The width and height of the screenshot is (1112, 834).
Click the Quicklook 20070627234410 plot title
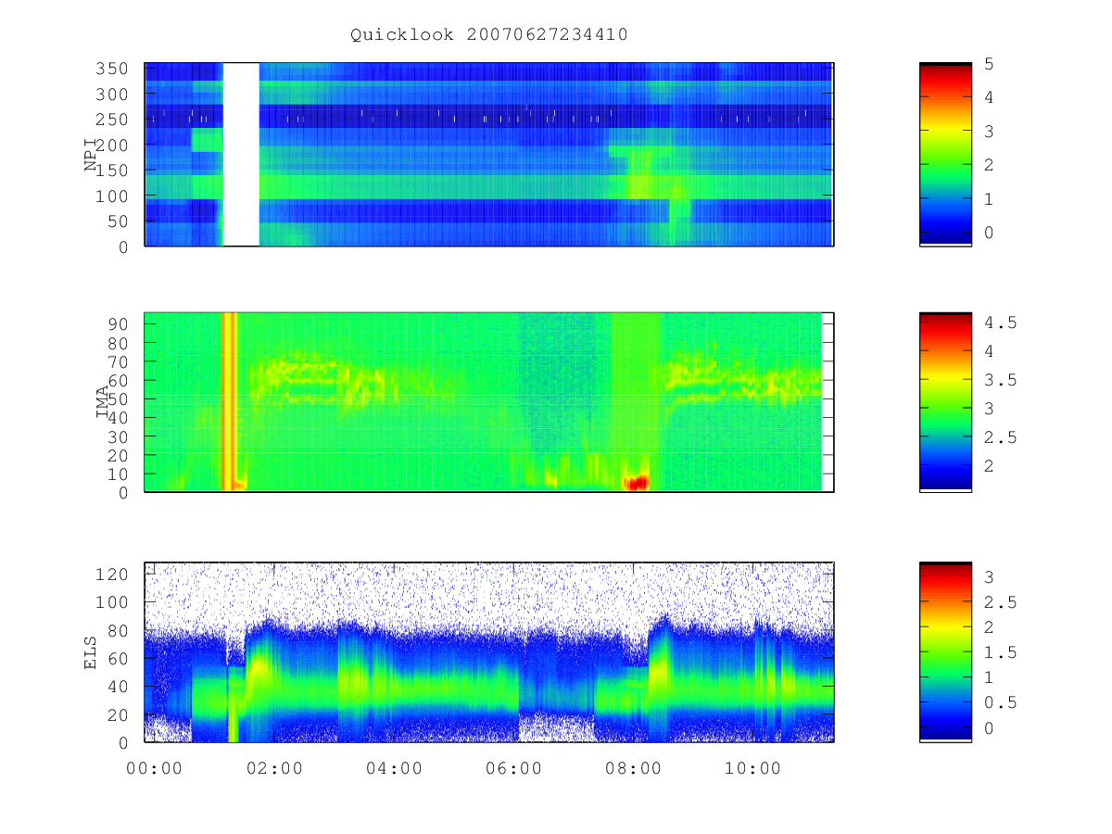489,35
